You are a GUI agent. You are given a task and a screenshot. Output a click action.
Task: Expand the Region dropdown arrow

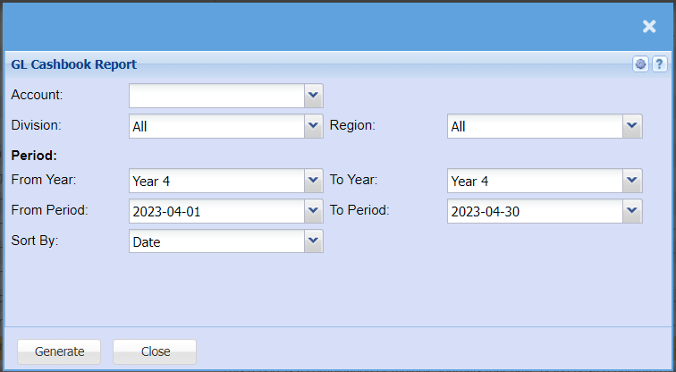[x=632, y=126]
